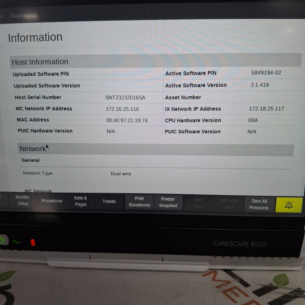305x305 pixels.
Task: Select the Host Information section header
Action: [x=156, y=61]
